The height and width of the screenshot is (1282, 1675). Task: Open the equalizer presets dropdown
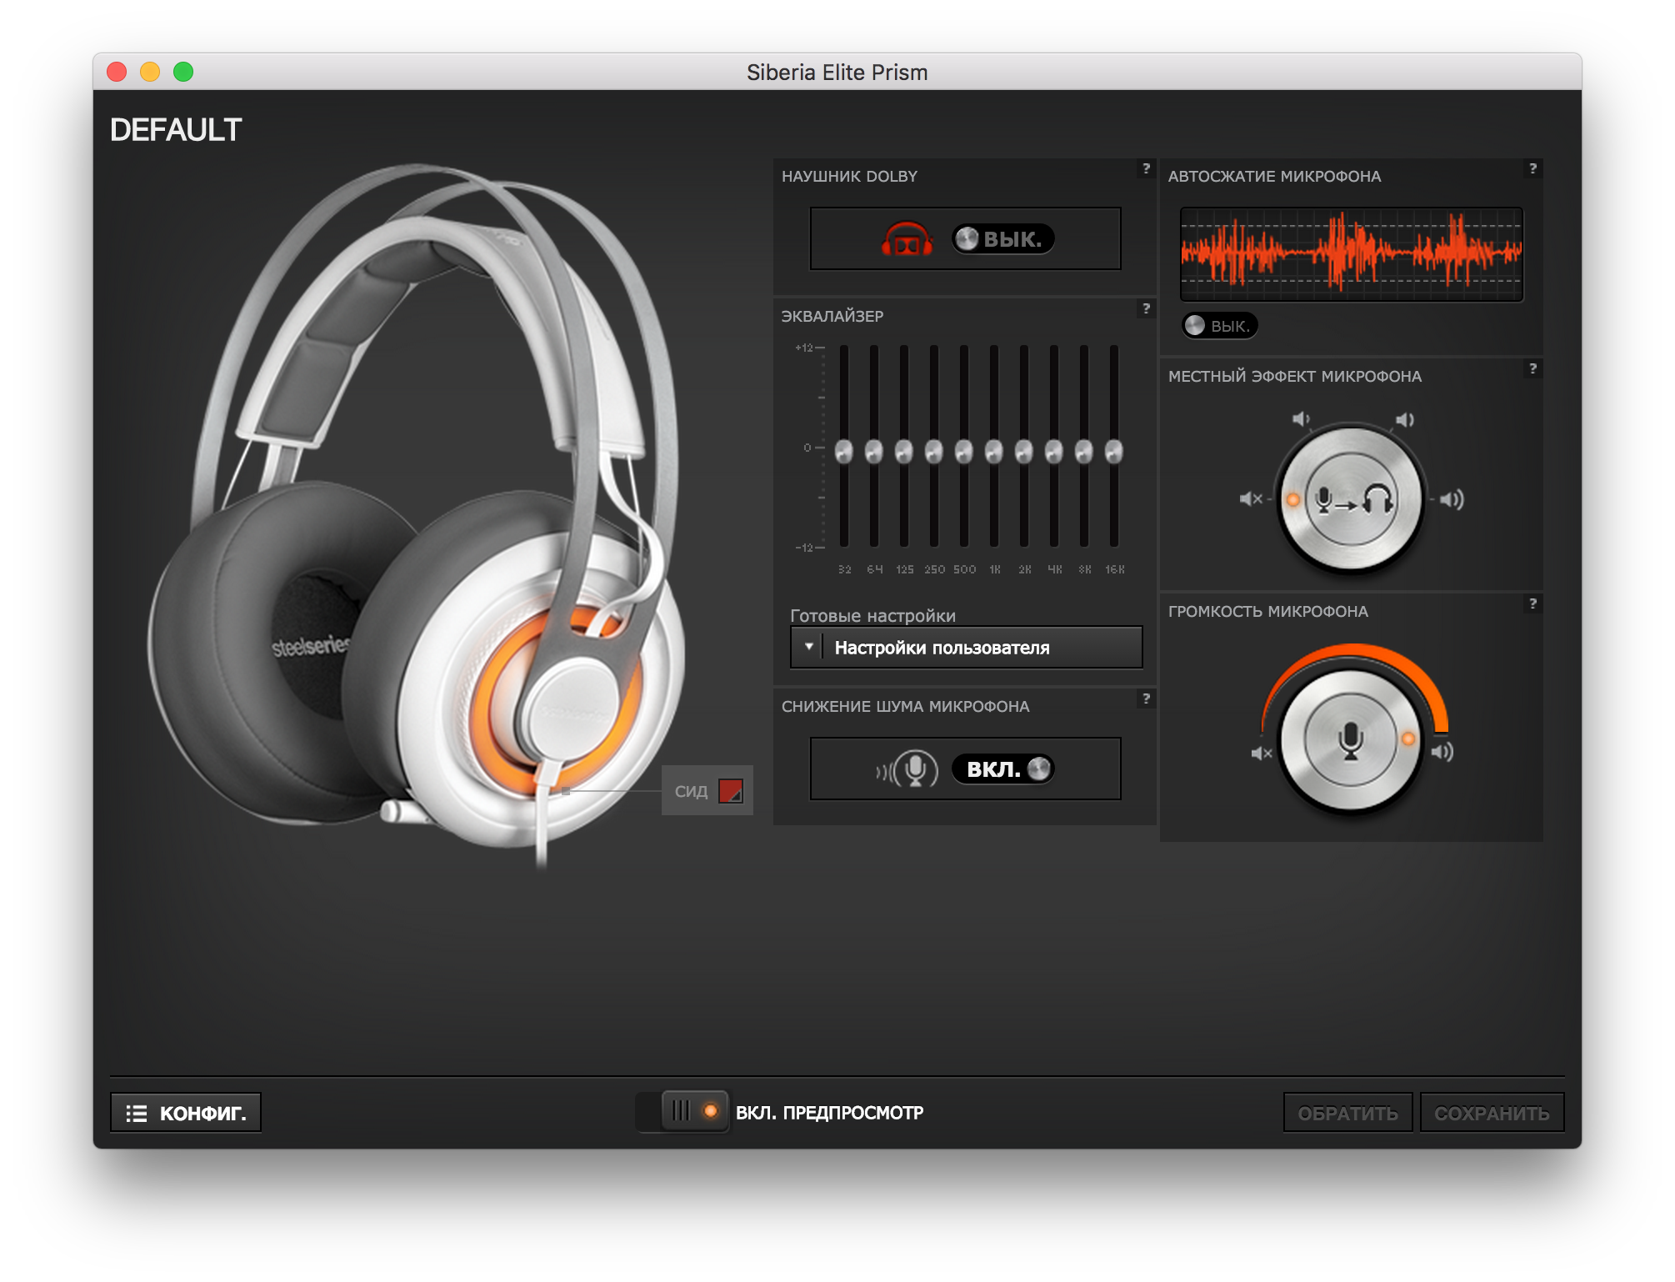coord(966,647)
